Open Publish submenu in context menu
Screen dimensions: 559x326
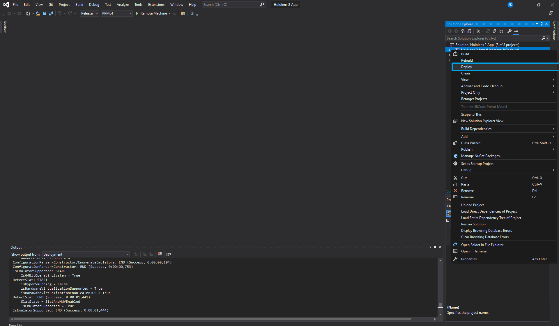(504, 149)
